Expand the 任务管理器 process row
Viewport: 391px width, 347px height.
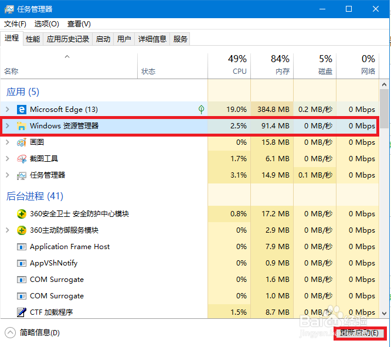click(8, 175)
